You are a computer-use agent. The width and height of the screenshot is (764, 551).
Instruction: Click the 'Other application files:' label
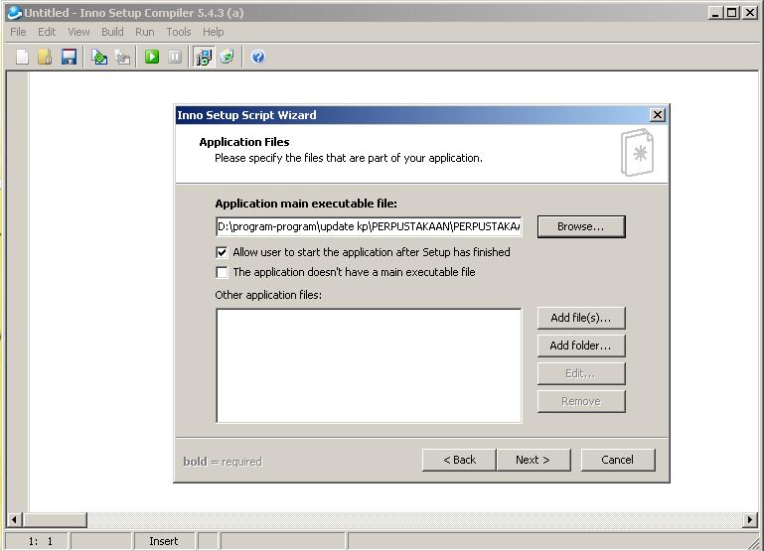click(268, 295)
